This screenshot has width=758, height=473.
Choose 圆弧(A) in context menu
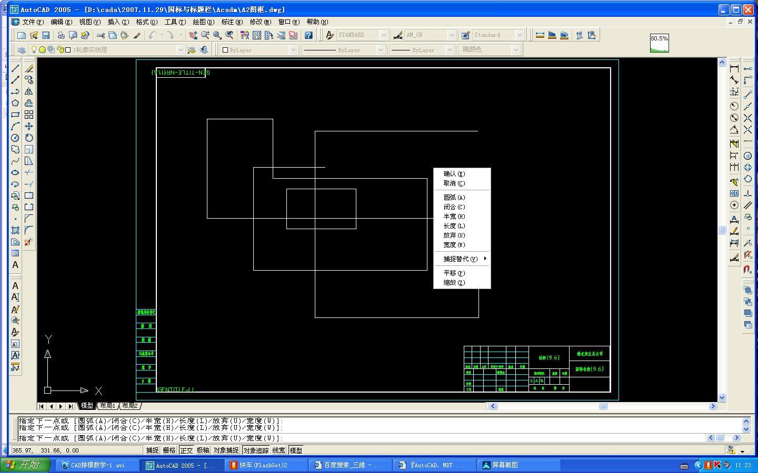(462, 198)
